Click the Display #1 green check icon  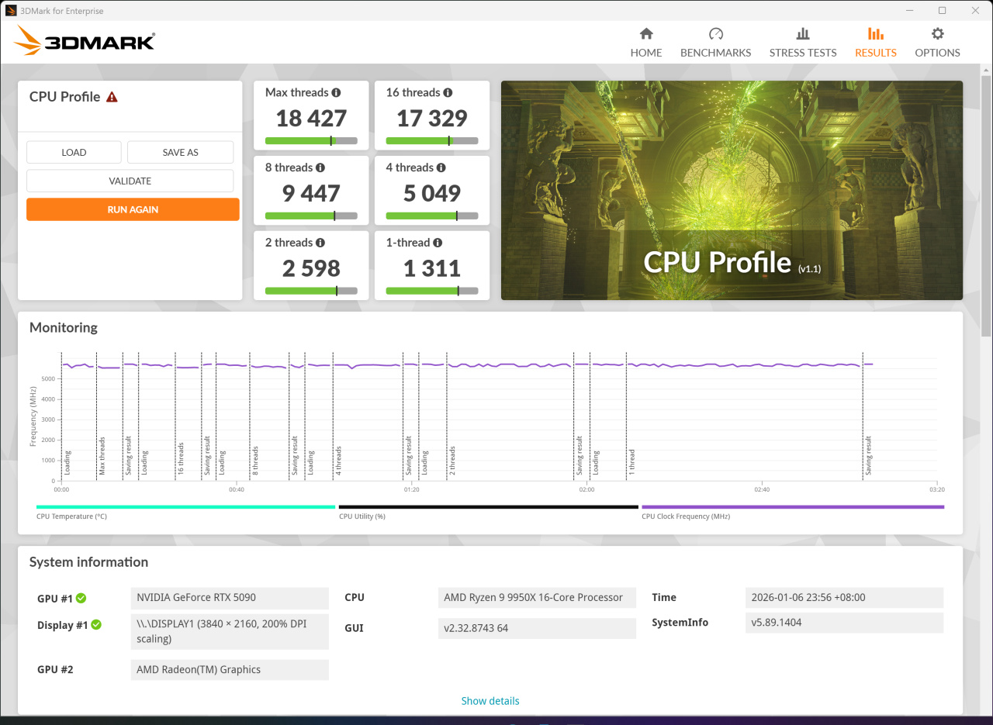96,624
